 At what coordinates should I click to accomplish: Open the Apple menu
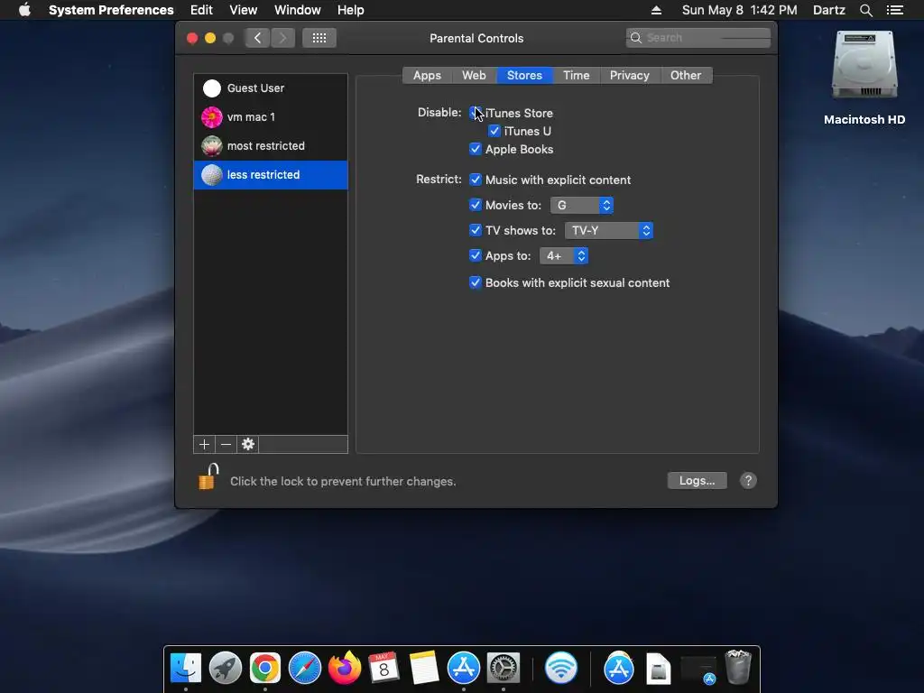coord(24,10)
